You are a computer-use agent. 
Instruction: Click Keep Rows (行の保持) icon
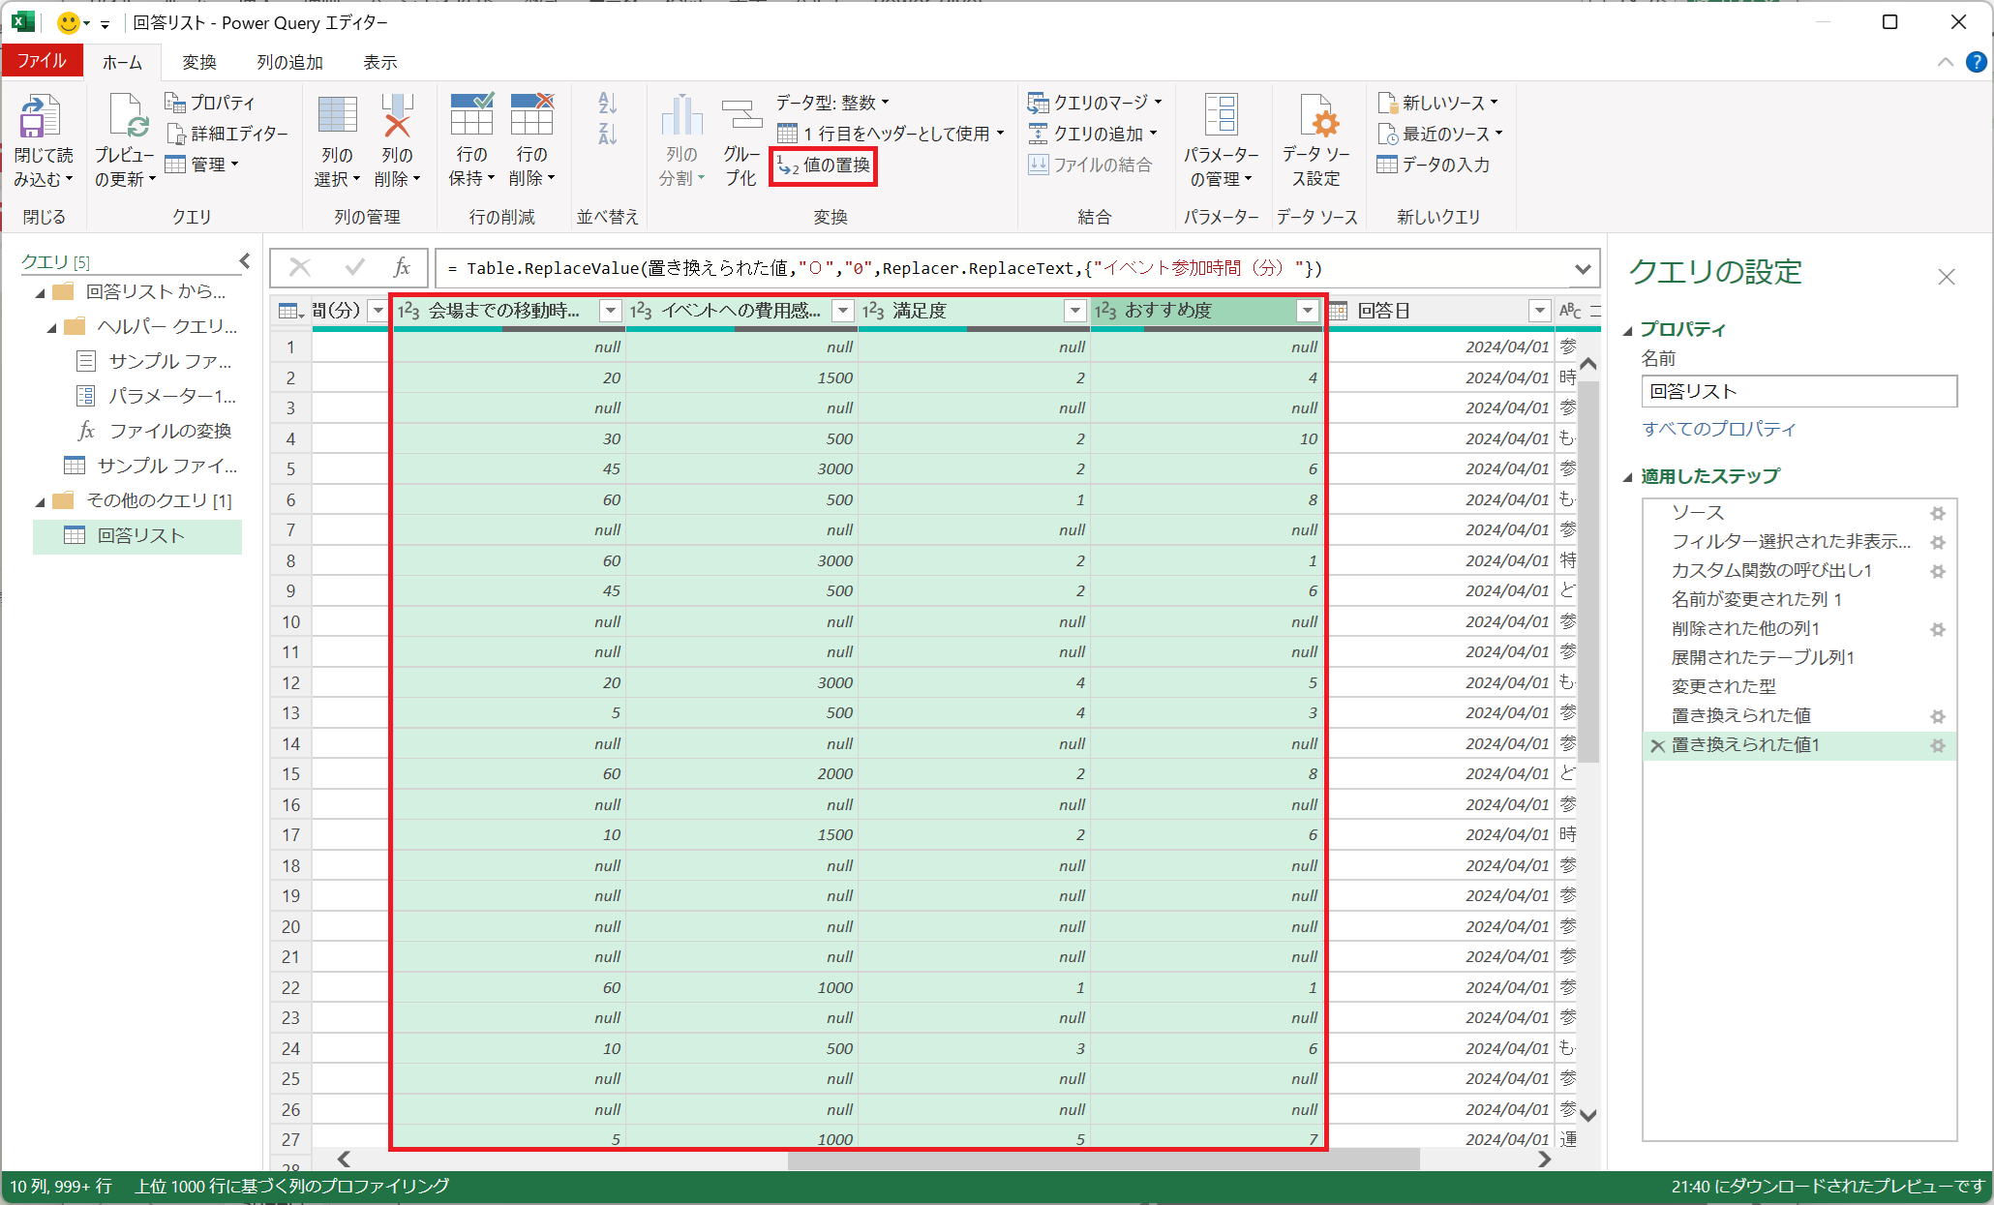(x=472, y=116)
